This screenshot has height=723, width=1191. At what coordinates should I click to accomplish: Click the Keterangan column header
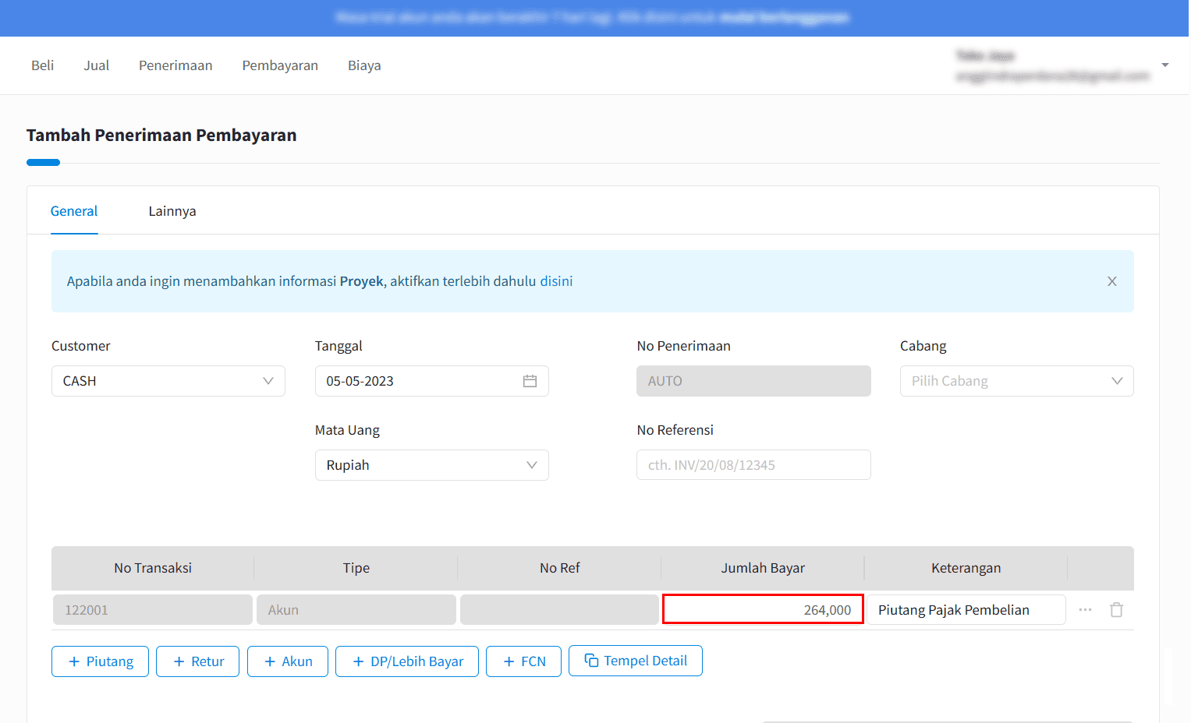[966, 568]
